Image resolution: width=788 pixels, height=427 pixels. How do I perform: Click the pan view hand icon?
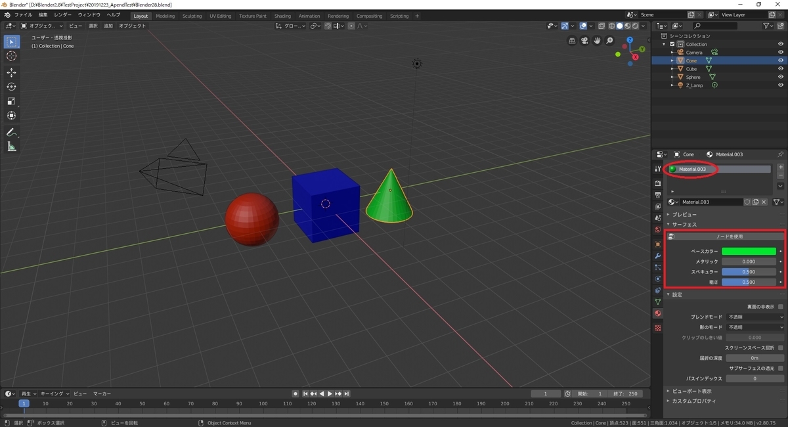(597, 41)
